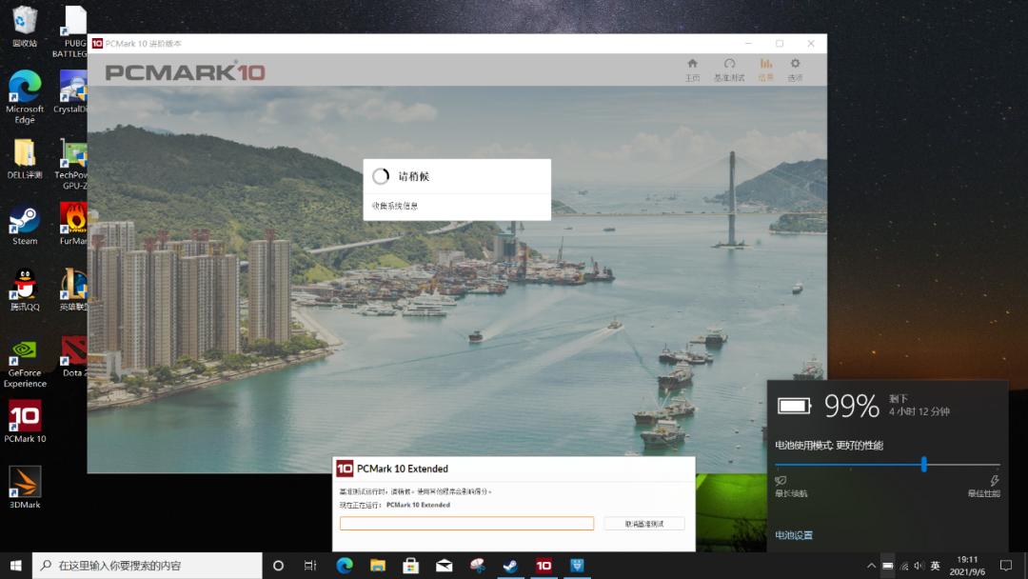Open Microsoft Store from the taskbar
Viewport: 1028px width, 579px height.
pos(411,566)
